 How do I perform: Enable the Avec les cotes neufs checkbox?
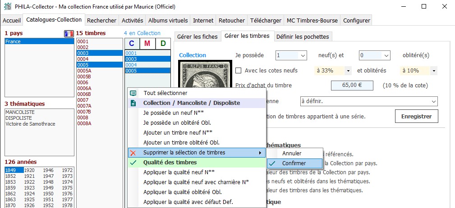238,70
